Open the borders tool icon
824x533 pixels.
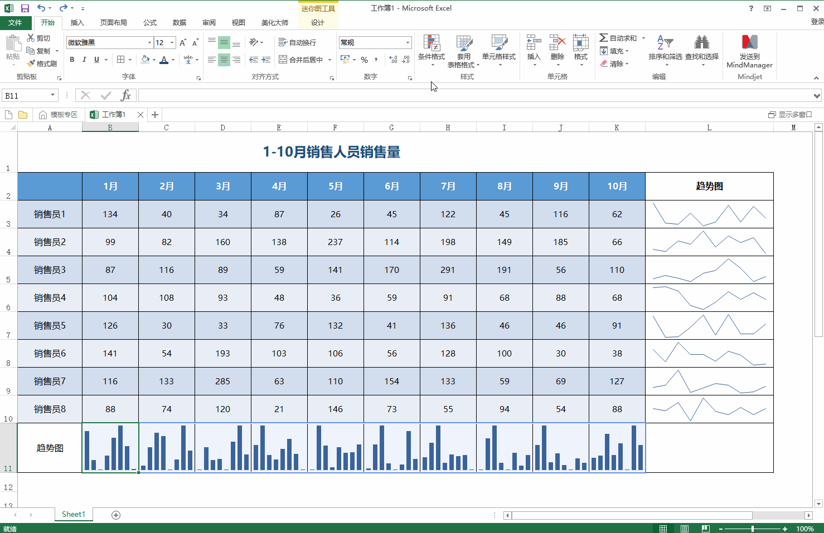click(121, 60)
